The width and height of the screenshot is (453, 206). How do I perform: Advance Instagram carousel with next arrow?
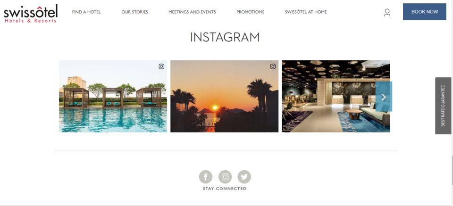coord(384,97)
